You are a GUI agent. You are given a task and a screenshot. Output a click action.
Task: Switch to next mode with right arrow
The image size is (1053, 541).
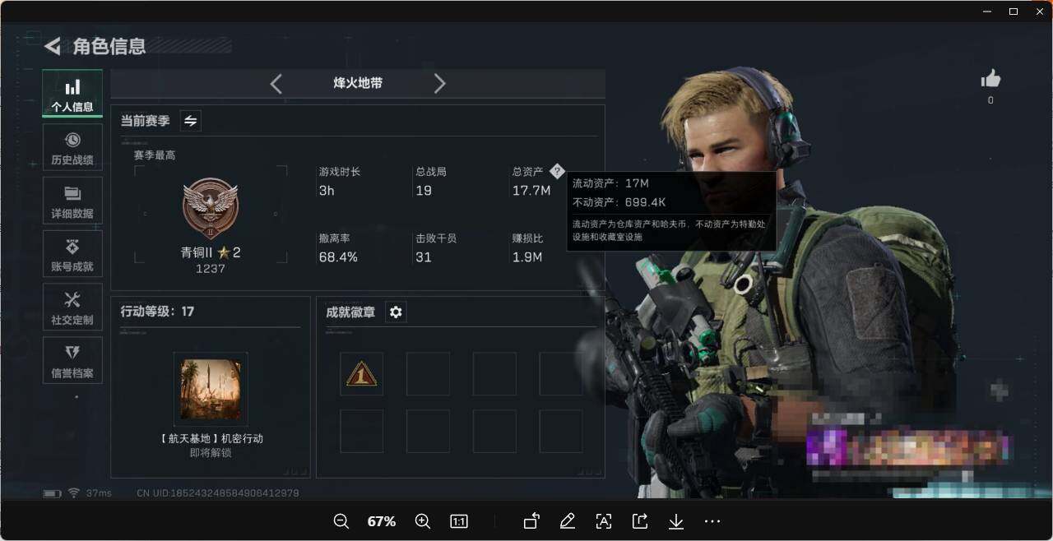pyautogui.click(x=440, y=83)
